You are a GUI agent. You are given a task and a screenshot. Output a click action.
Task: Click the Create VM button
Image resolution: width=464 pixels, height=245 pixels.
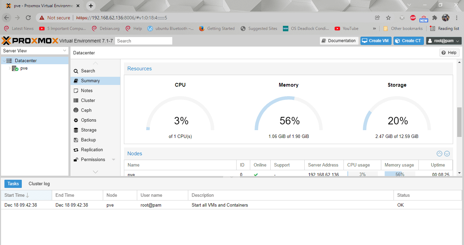[x=376, y=41]
